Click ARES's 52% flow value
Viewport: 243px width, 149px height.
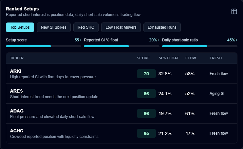pos(190,94)
